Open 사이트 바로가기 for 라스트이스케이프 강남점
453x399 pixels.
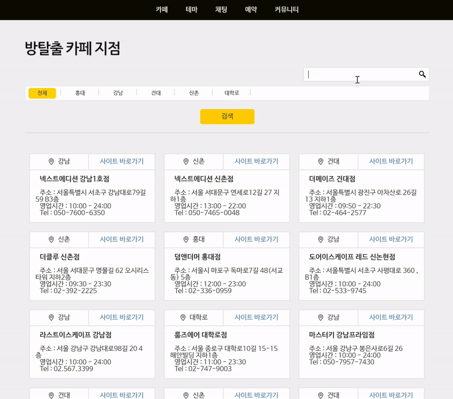pyautogui.click(x=122, y=318)
